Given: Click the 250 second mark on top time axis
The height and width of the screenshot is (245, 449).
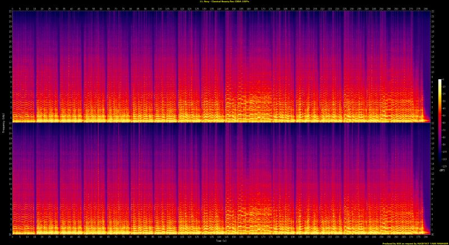Looking at the screenshot, I should click(x=382, y=8).
